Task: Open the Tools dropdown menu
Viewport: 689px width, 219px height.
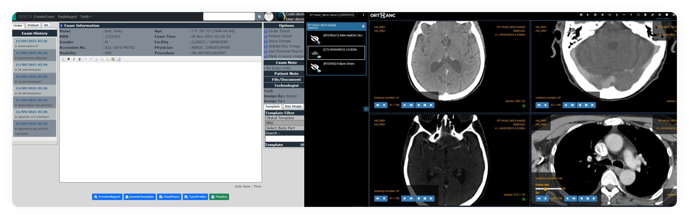Action: click(86, 17)
